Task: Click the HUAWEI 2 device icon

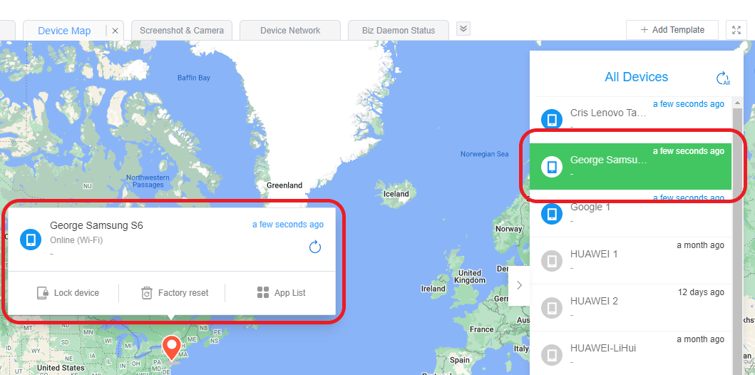Action: (x=552, y=308)
